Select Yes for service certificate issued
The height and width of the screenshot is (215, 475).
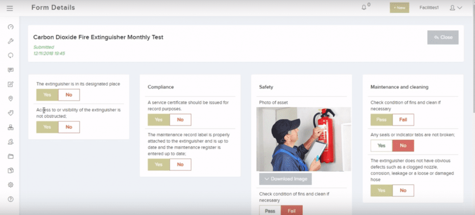159,120
